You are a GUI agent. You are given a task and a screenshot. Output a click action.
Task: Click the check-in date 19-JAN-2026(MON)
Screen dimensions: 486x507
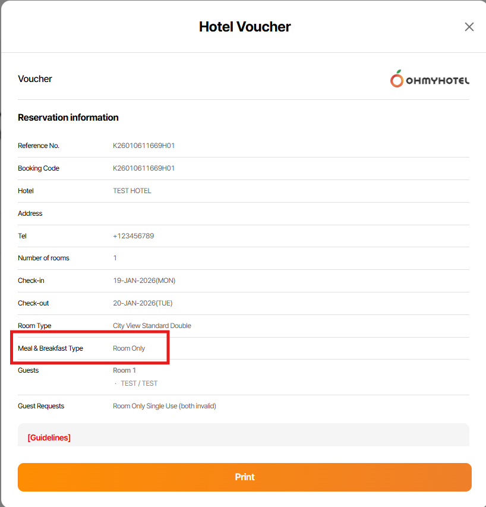144,281
